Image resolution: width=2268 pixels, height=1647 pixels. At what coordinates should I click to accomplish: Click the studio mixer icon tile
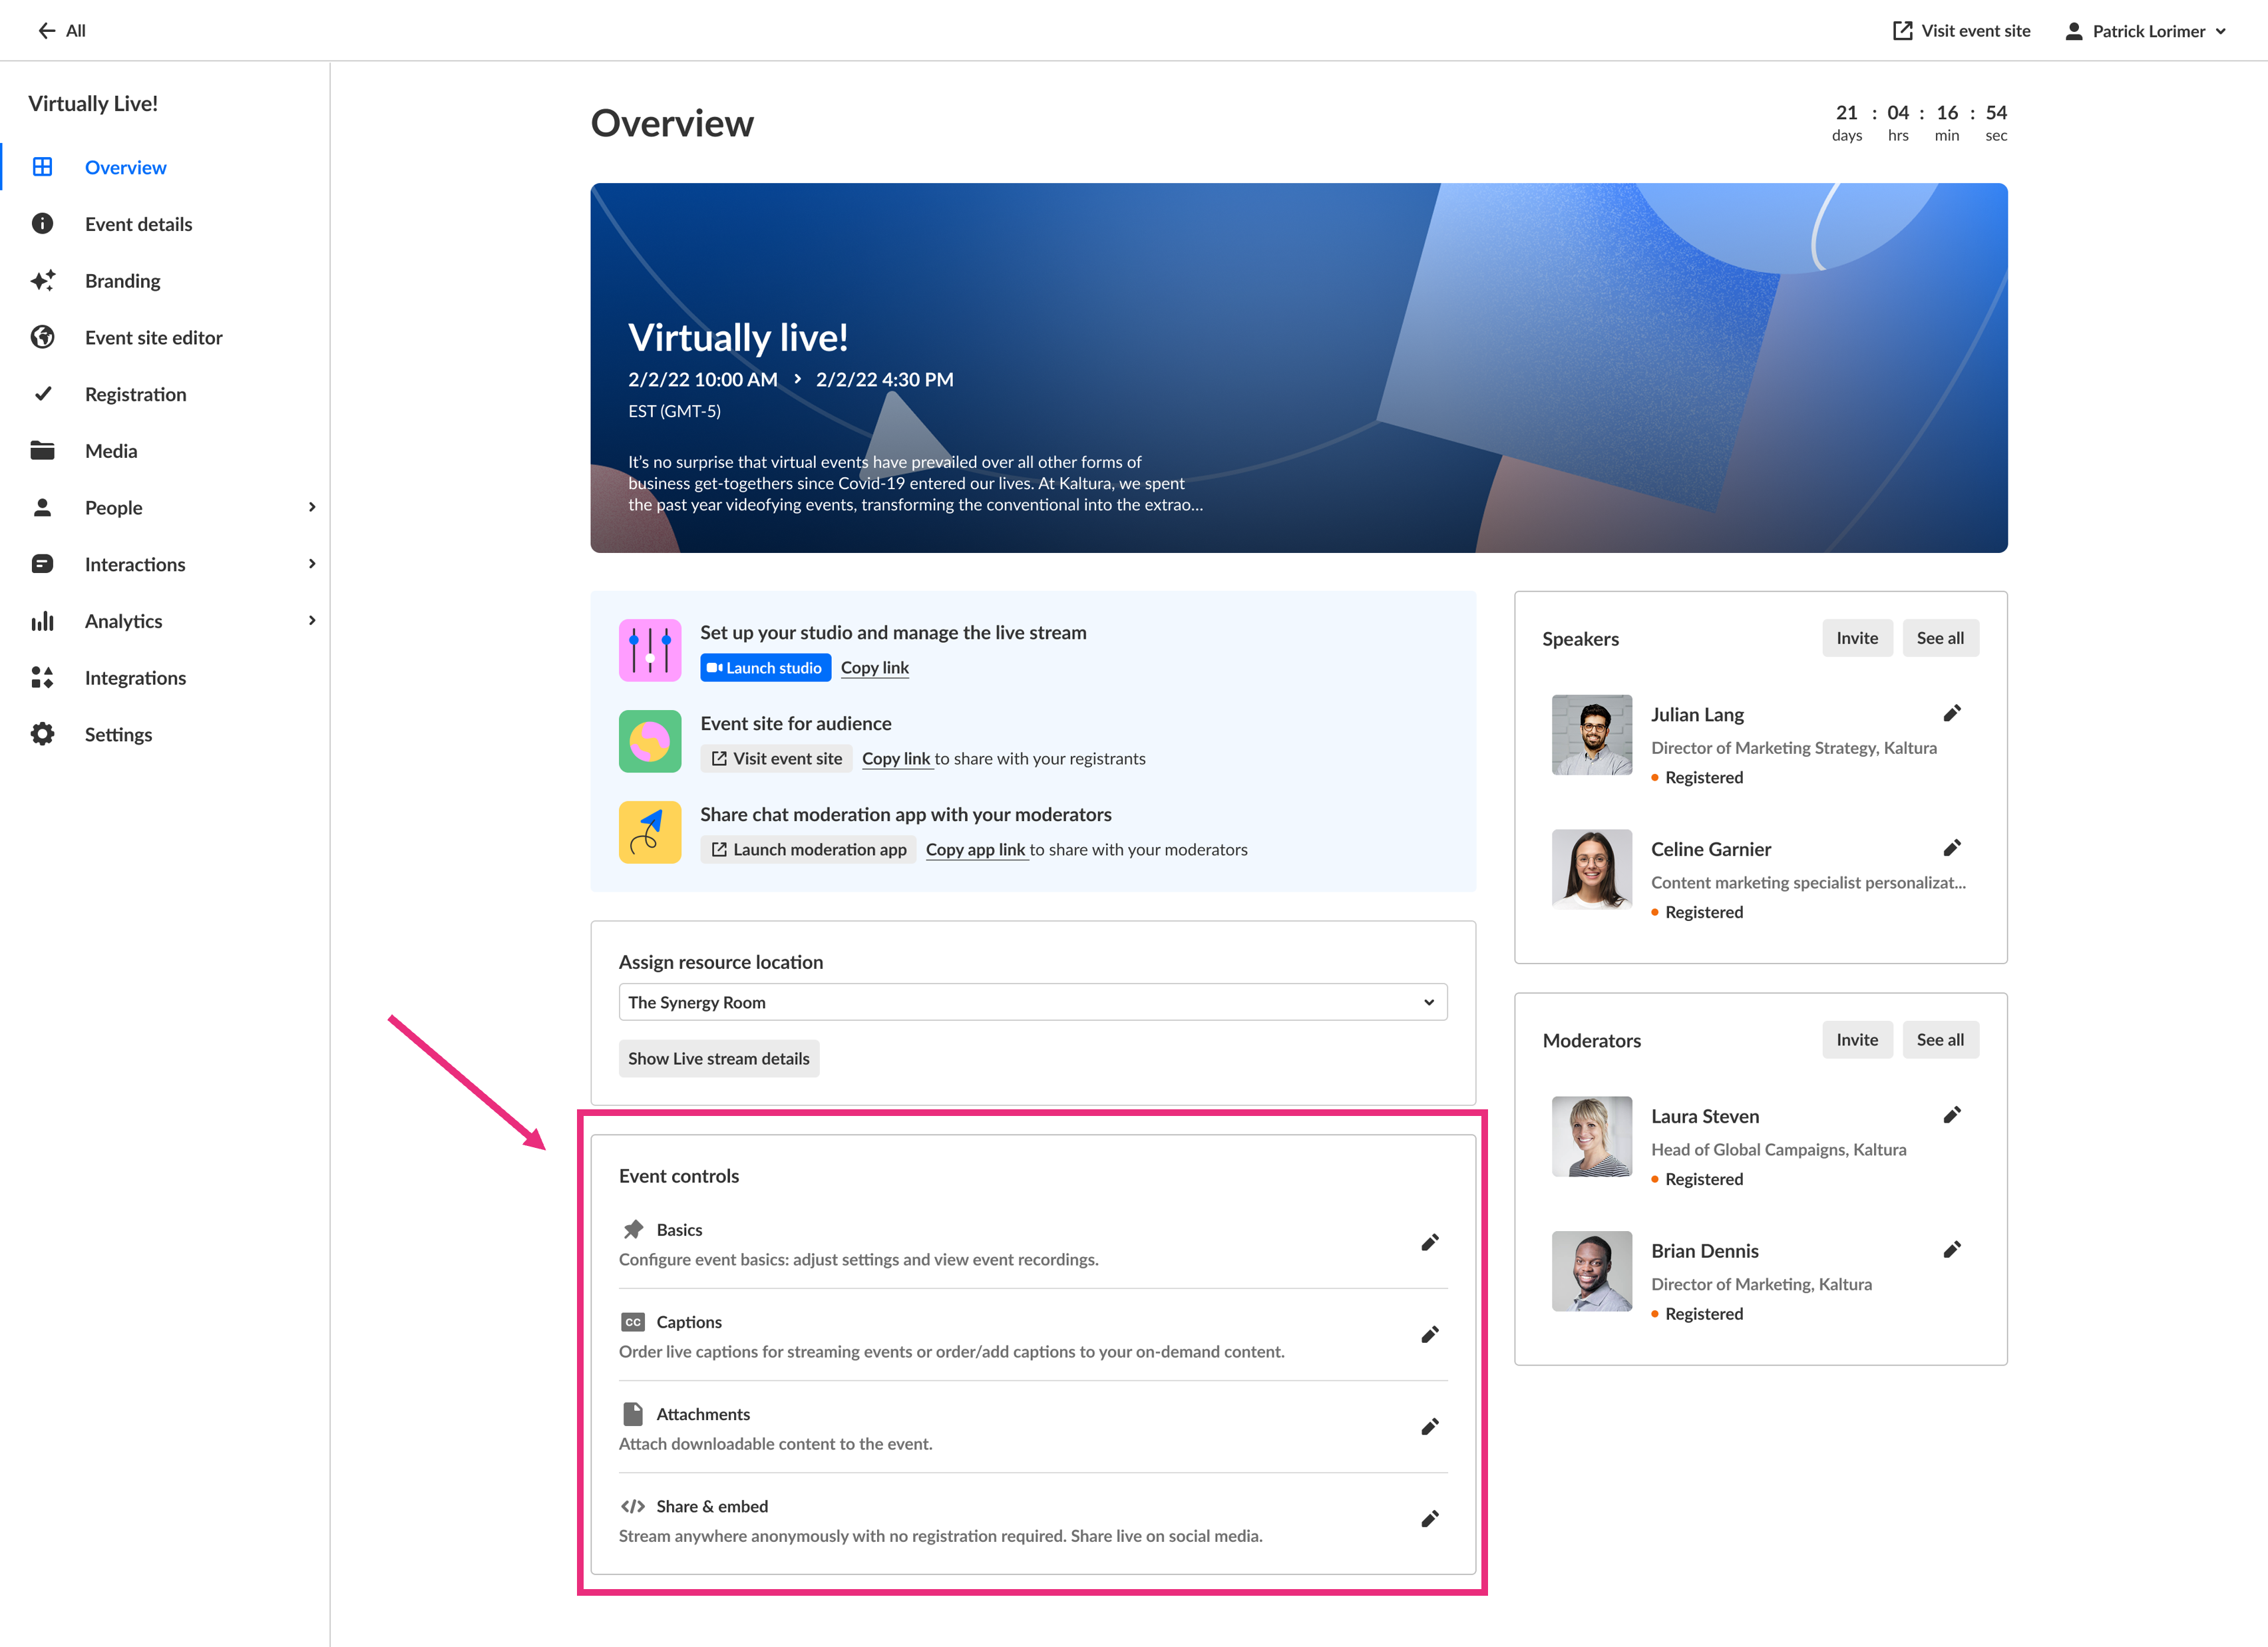[649, 650]
